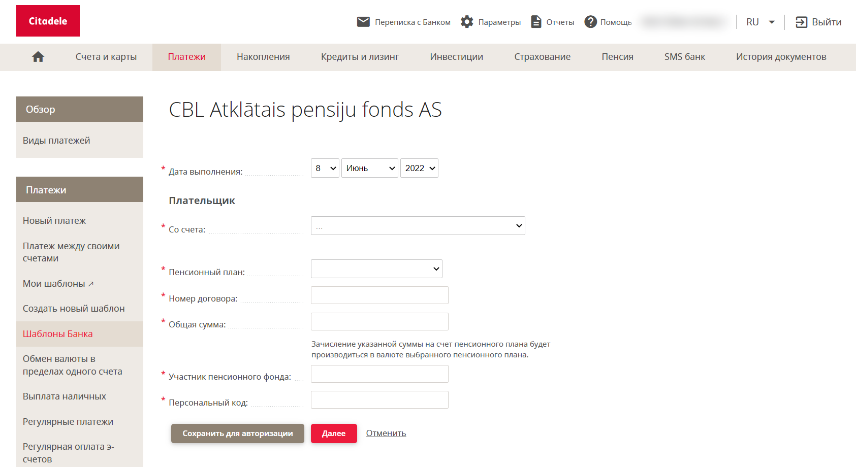Open the question mark icon for Помощь
This screenshot has height=467, width=856.
[590, 22]
